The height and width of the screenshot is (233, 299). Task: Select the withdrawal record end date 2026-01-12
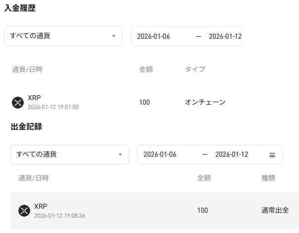(232, 155)
